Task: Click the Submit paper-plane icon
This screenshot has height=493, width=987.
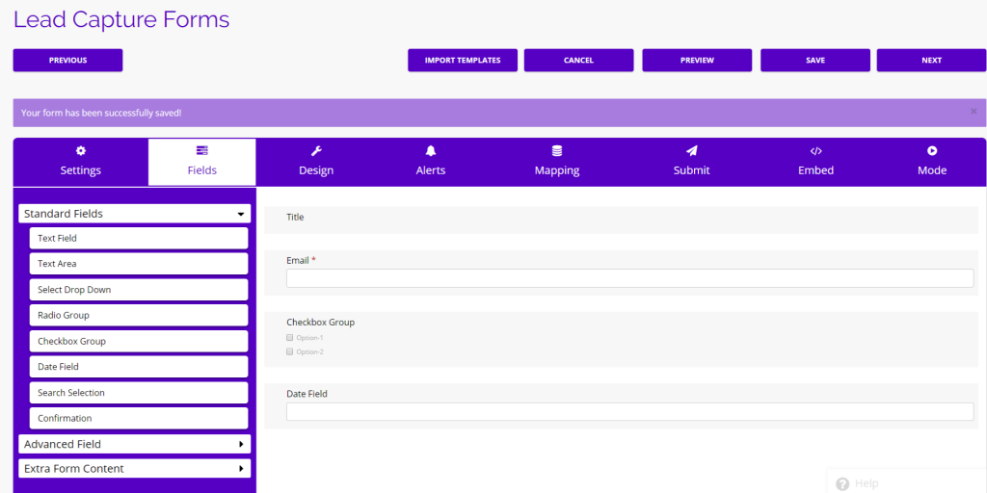Action: (692, 151)
